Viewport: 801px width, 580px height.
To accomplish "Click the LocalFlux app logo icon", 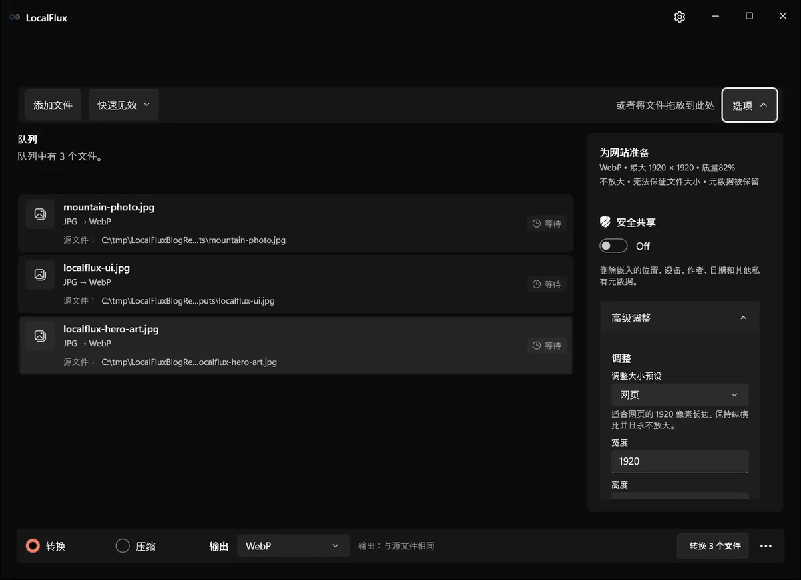I will click(x=15, y=17).
